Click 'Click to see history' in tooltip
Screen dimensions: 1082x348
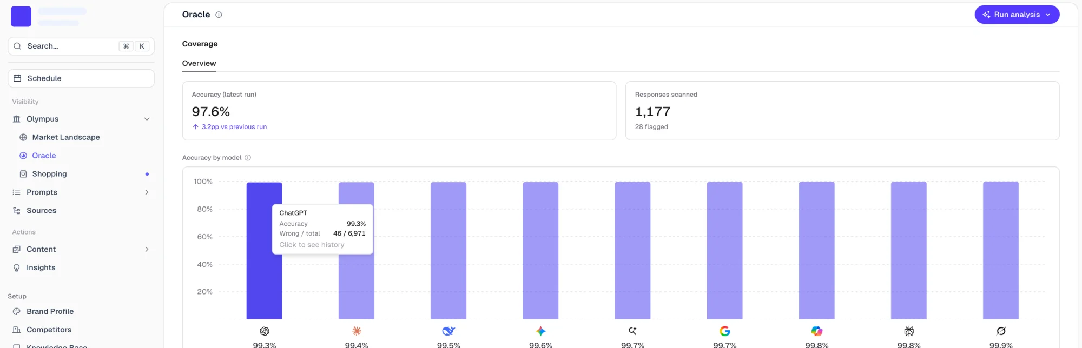(312, 245)
